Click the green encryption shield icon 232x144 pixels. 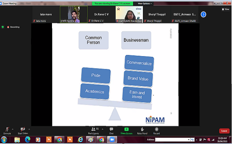pyautogui.click(x=3, y=27)
